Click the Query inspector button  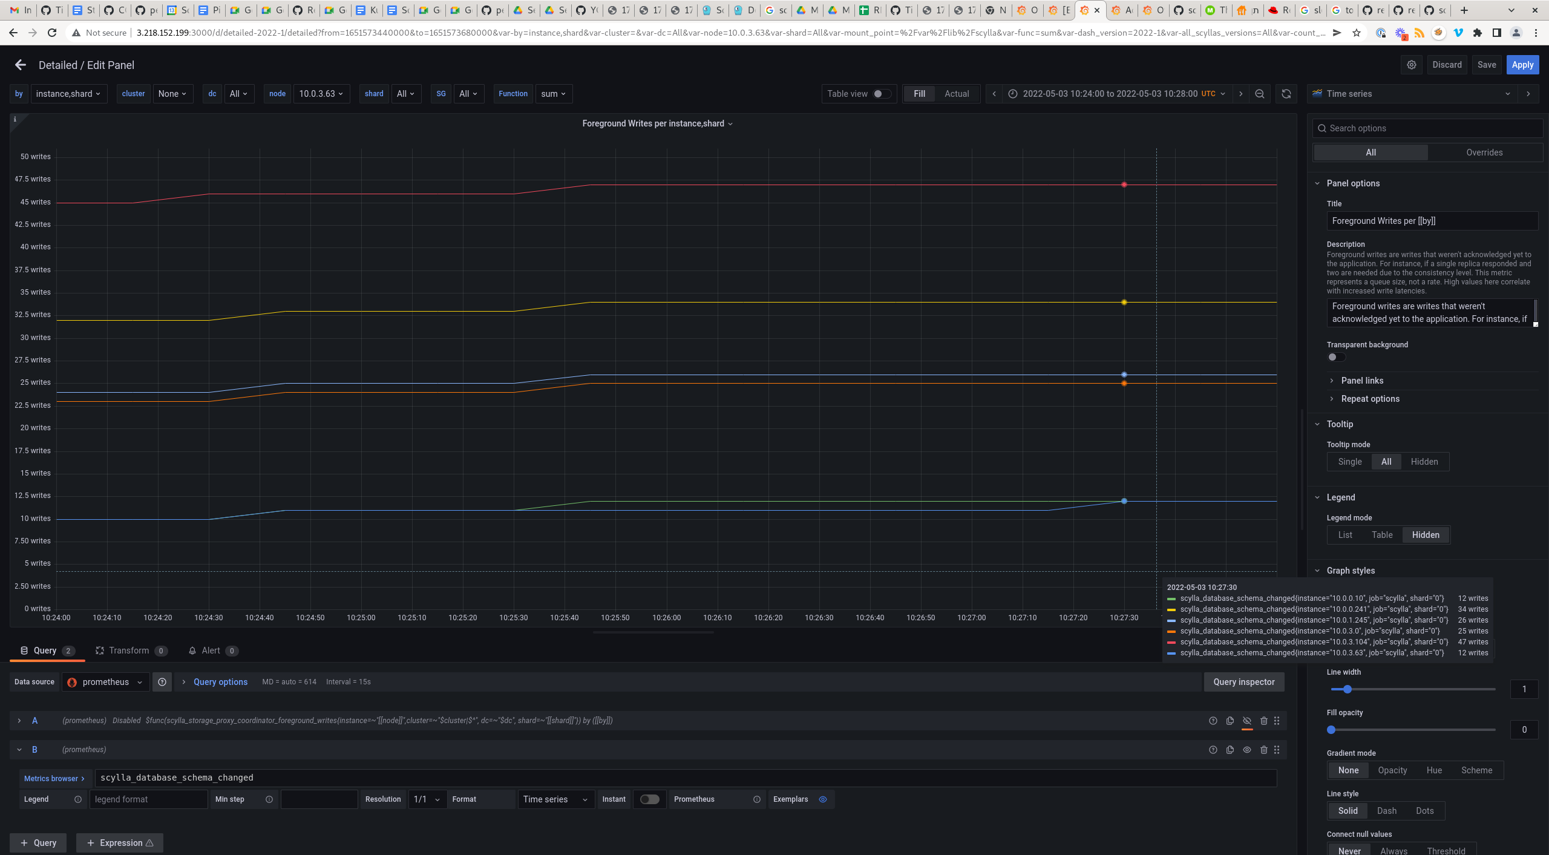[1243, 682]
